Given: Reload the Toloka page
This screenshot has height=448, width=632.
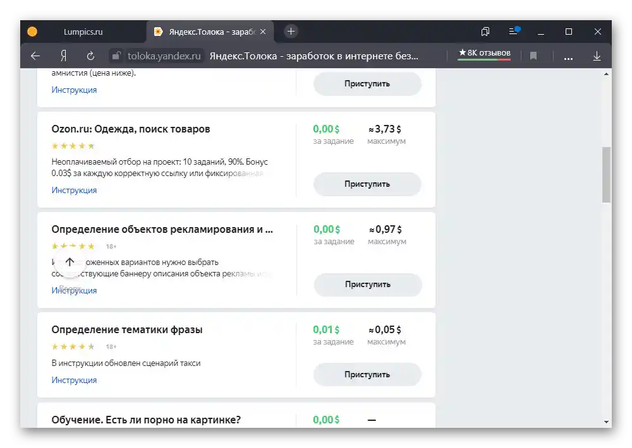Looking at the screenshot, I should [x=90, y=56].
